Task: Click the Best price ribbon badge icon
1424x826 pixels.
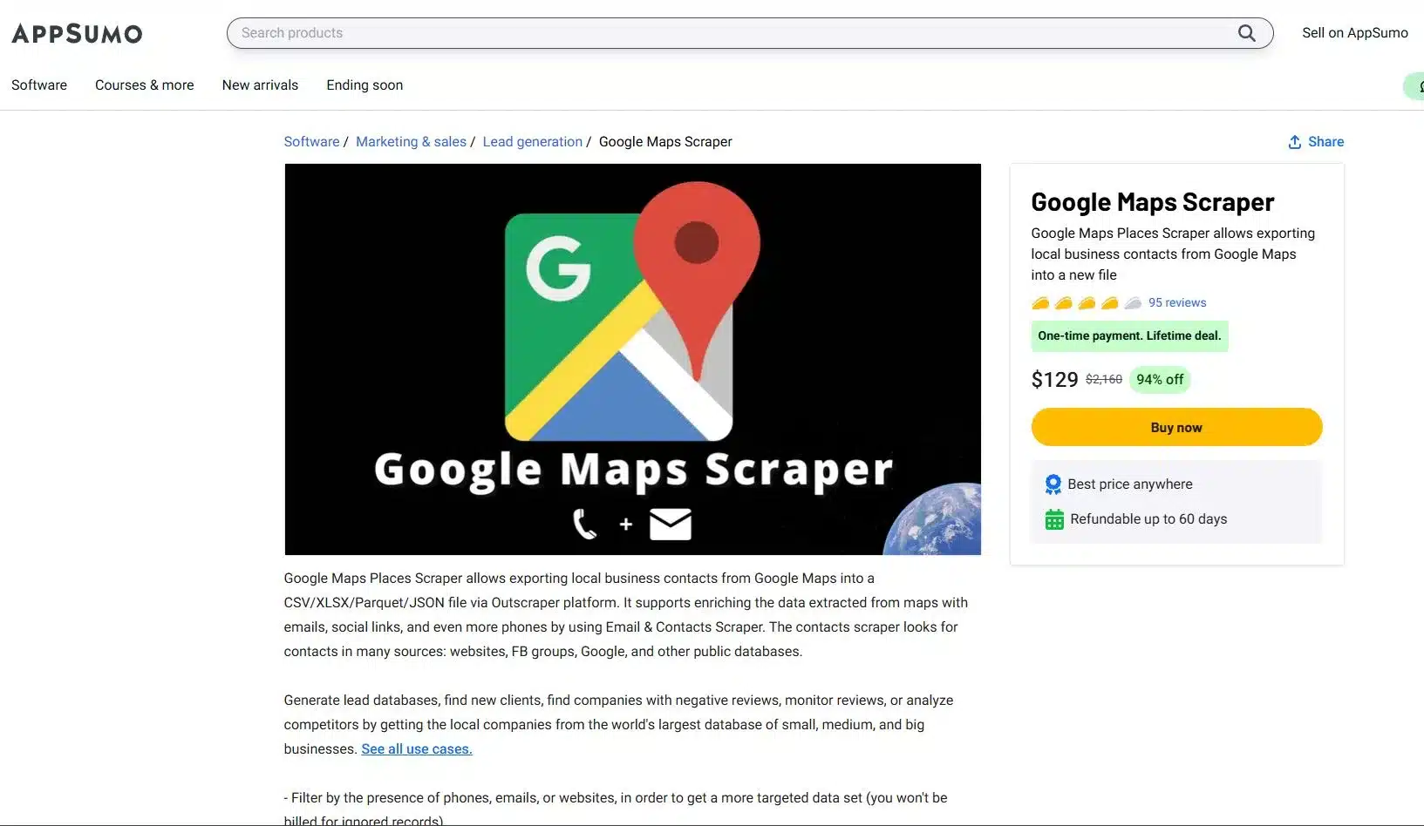Action: [x=1053, y=484]
